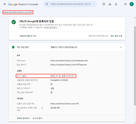Open the notifications bell
The height and width of the screenshot is (124, 136).
click(116, 4)
